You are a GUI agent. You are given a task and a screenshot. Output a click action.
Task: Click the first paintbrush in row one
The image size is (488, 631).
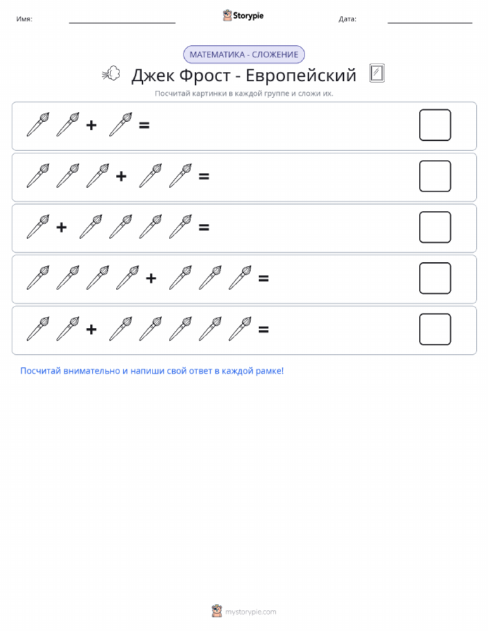[x=39, y=125]
